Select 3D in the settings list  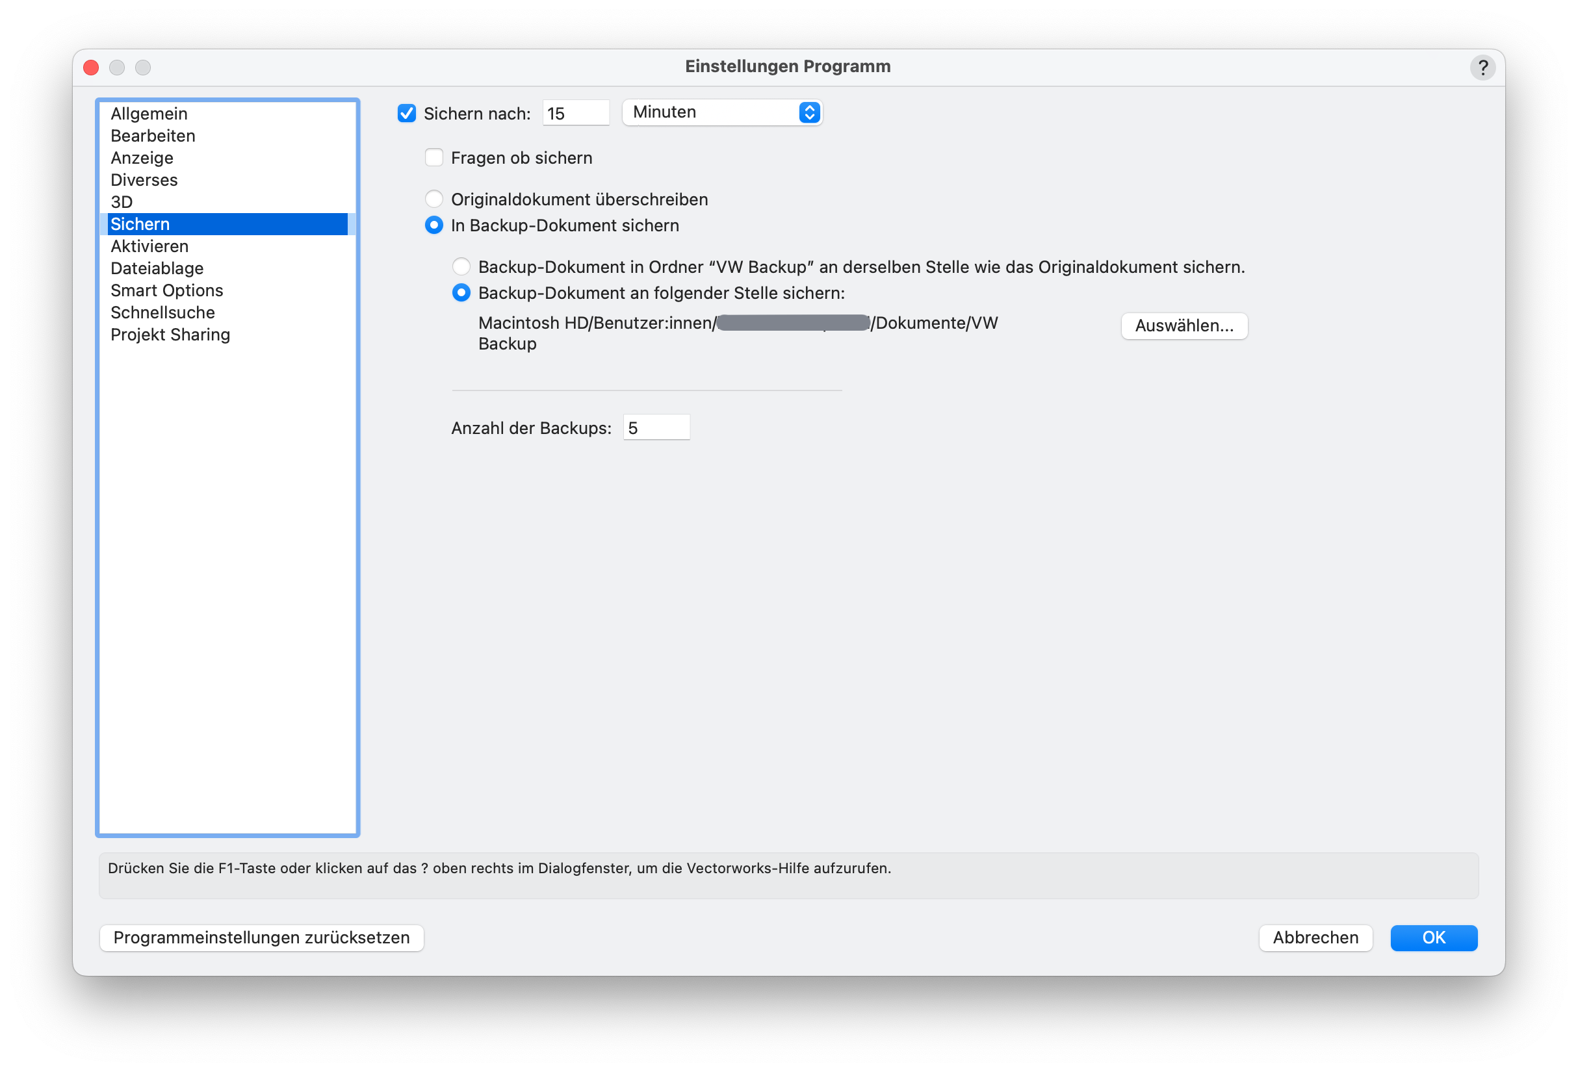[x=122, y=201]
